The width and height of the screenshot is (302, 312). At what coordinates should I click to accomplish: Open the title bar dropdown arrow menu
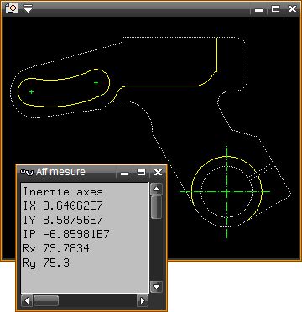tap(28, 8)
